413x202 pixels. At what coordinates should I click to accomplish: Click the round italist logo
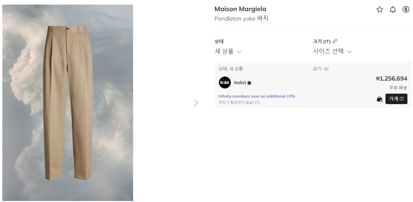[225, 82]
